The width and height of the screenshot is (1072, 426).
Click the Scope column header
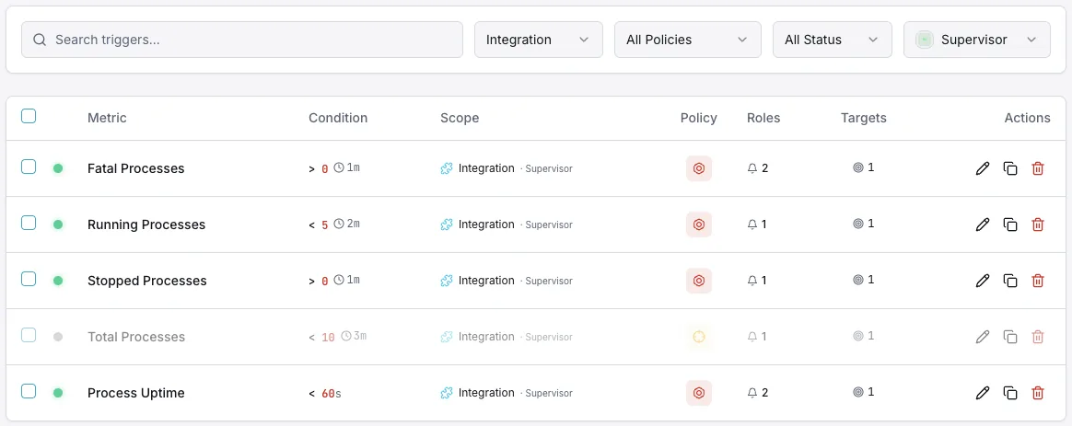(460, 118)
